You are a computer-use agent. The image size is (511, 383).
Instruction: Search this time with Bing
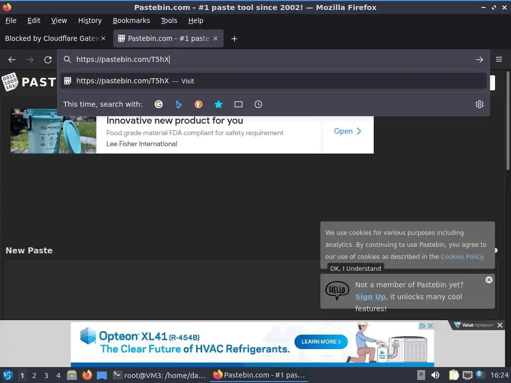[x=179, y=104]
